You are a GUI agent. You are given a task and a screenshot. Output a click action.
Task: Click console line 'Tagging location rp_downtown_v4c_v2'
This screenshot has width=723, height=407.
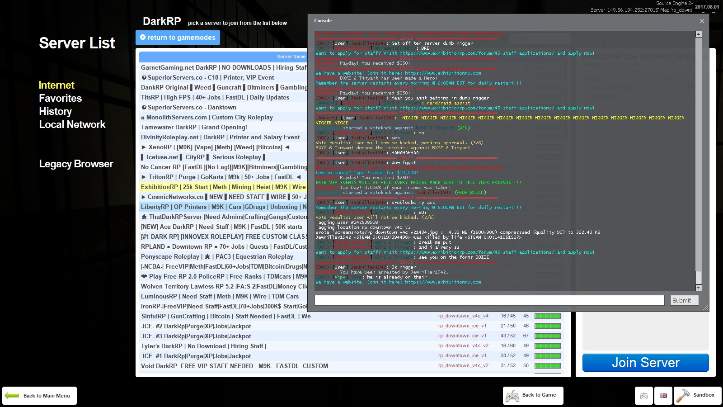pos(363,227)
